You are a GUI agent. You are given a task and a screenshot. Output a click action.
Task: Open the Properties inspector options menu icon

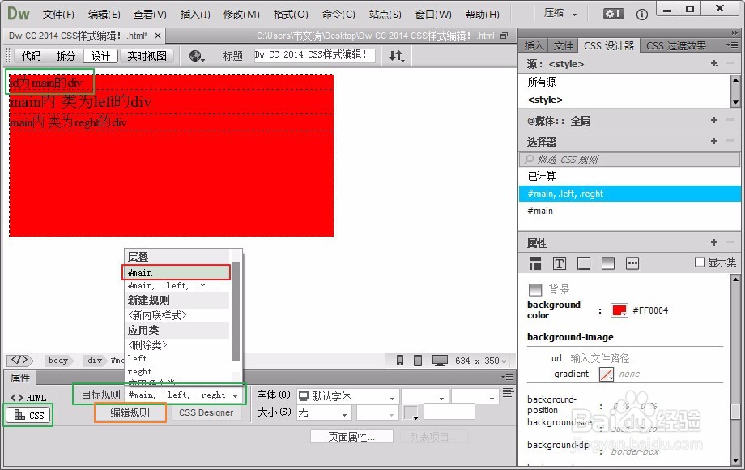[507, 378]
